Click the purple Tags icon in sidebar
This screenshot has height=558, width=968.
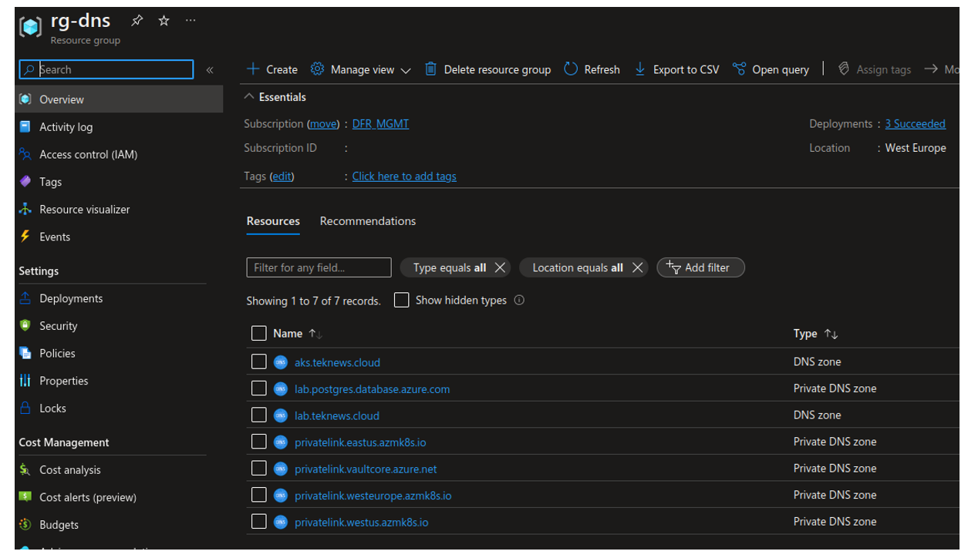click(25, 182)
